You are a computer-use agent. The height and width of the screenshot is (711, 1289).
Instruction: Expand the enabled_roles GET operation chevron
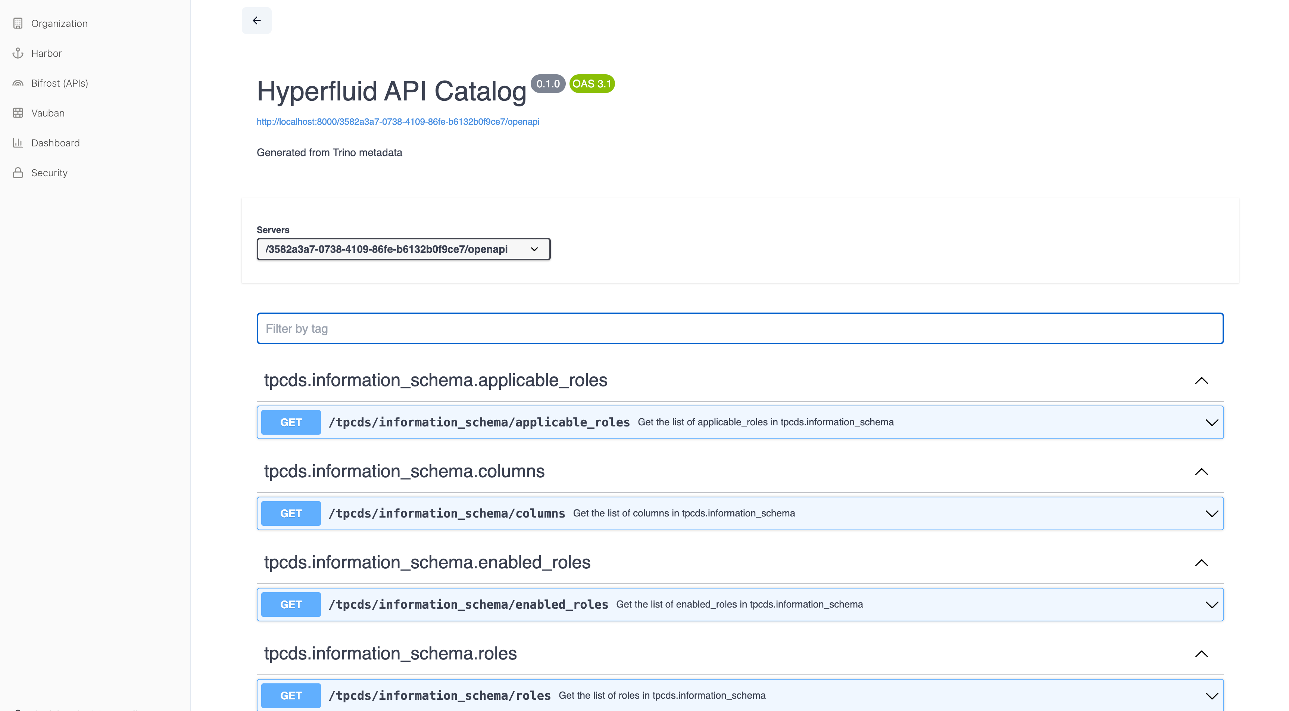pyautogui.click(x=1212, y=605)
